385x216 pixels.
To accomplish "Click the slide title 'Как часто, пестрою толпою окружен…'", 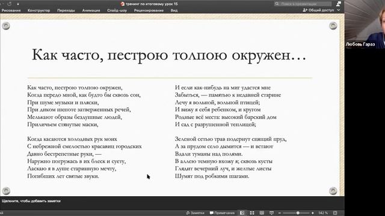I will (x=169, y=55).
